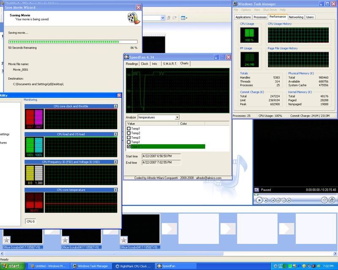This screenshot has height=270, width=338.
Task: Click the Split Clip icon in the preview monitor
Action: coord(324,200)
